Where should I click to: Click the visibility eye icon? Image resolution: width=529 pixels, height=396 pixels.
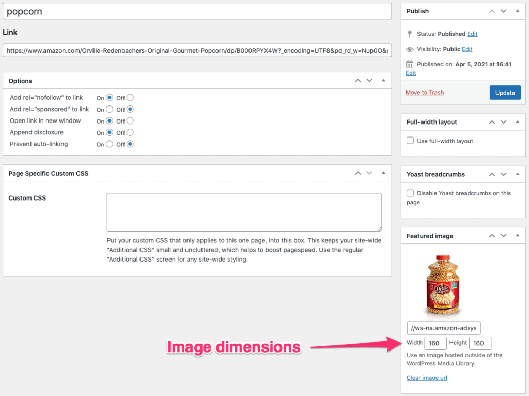[x=410, y=49]
